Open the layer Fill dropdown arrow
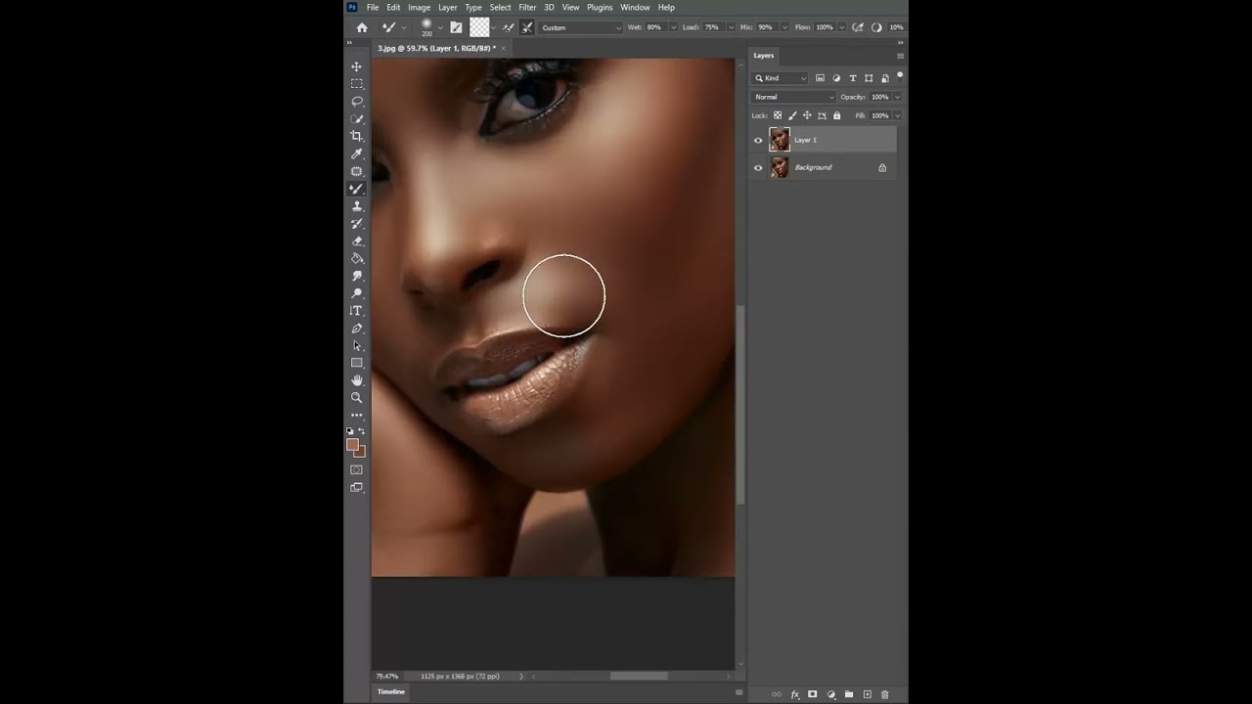 pyautogui.click(x=897, y=115)
